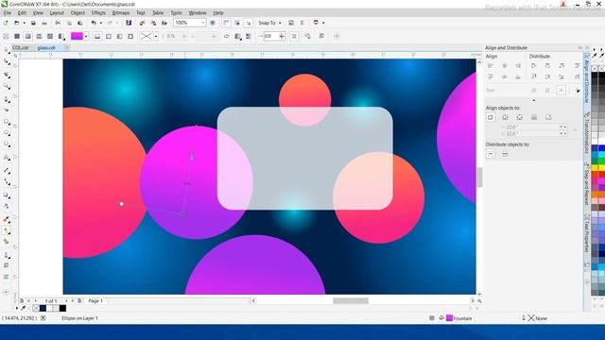Click the Undo arrow icon
Image resolution: width=605 pixels, height=340 pixels.
(x=94, y=23)
